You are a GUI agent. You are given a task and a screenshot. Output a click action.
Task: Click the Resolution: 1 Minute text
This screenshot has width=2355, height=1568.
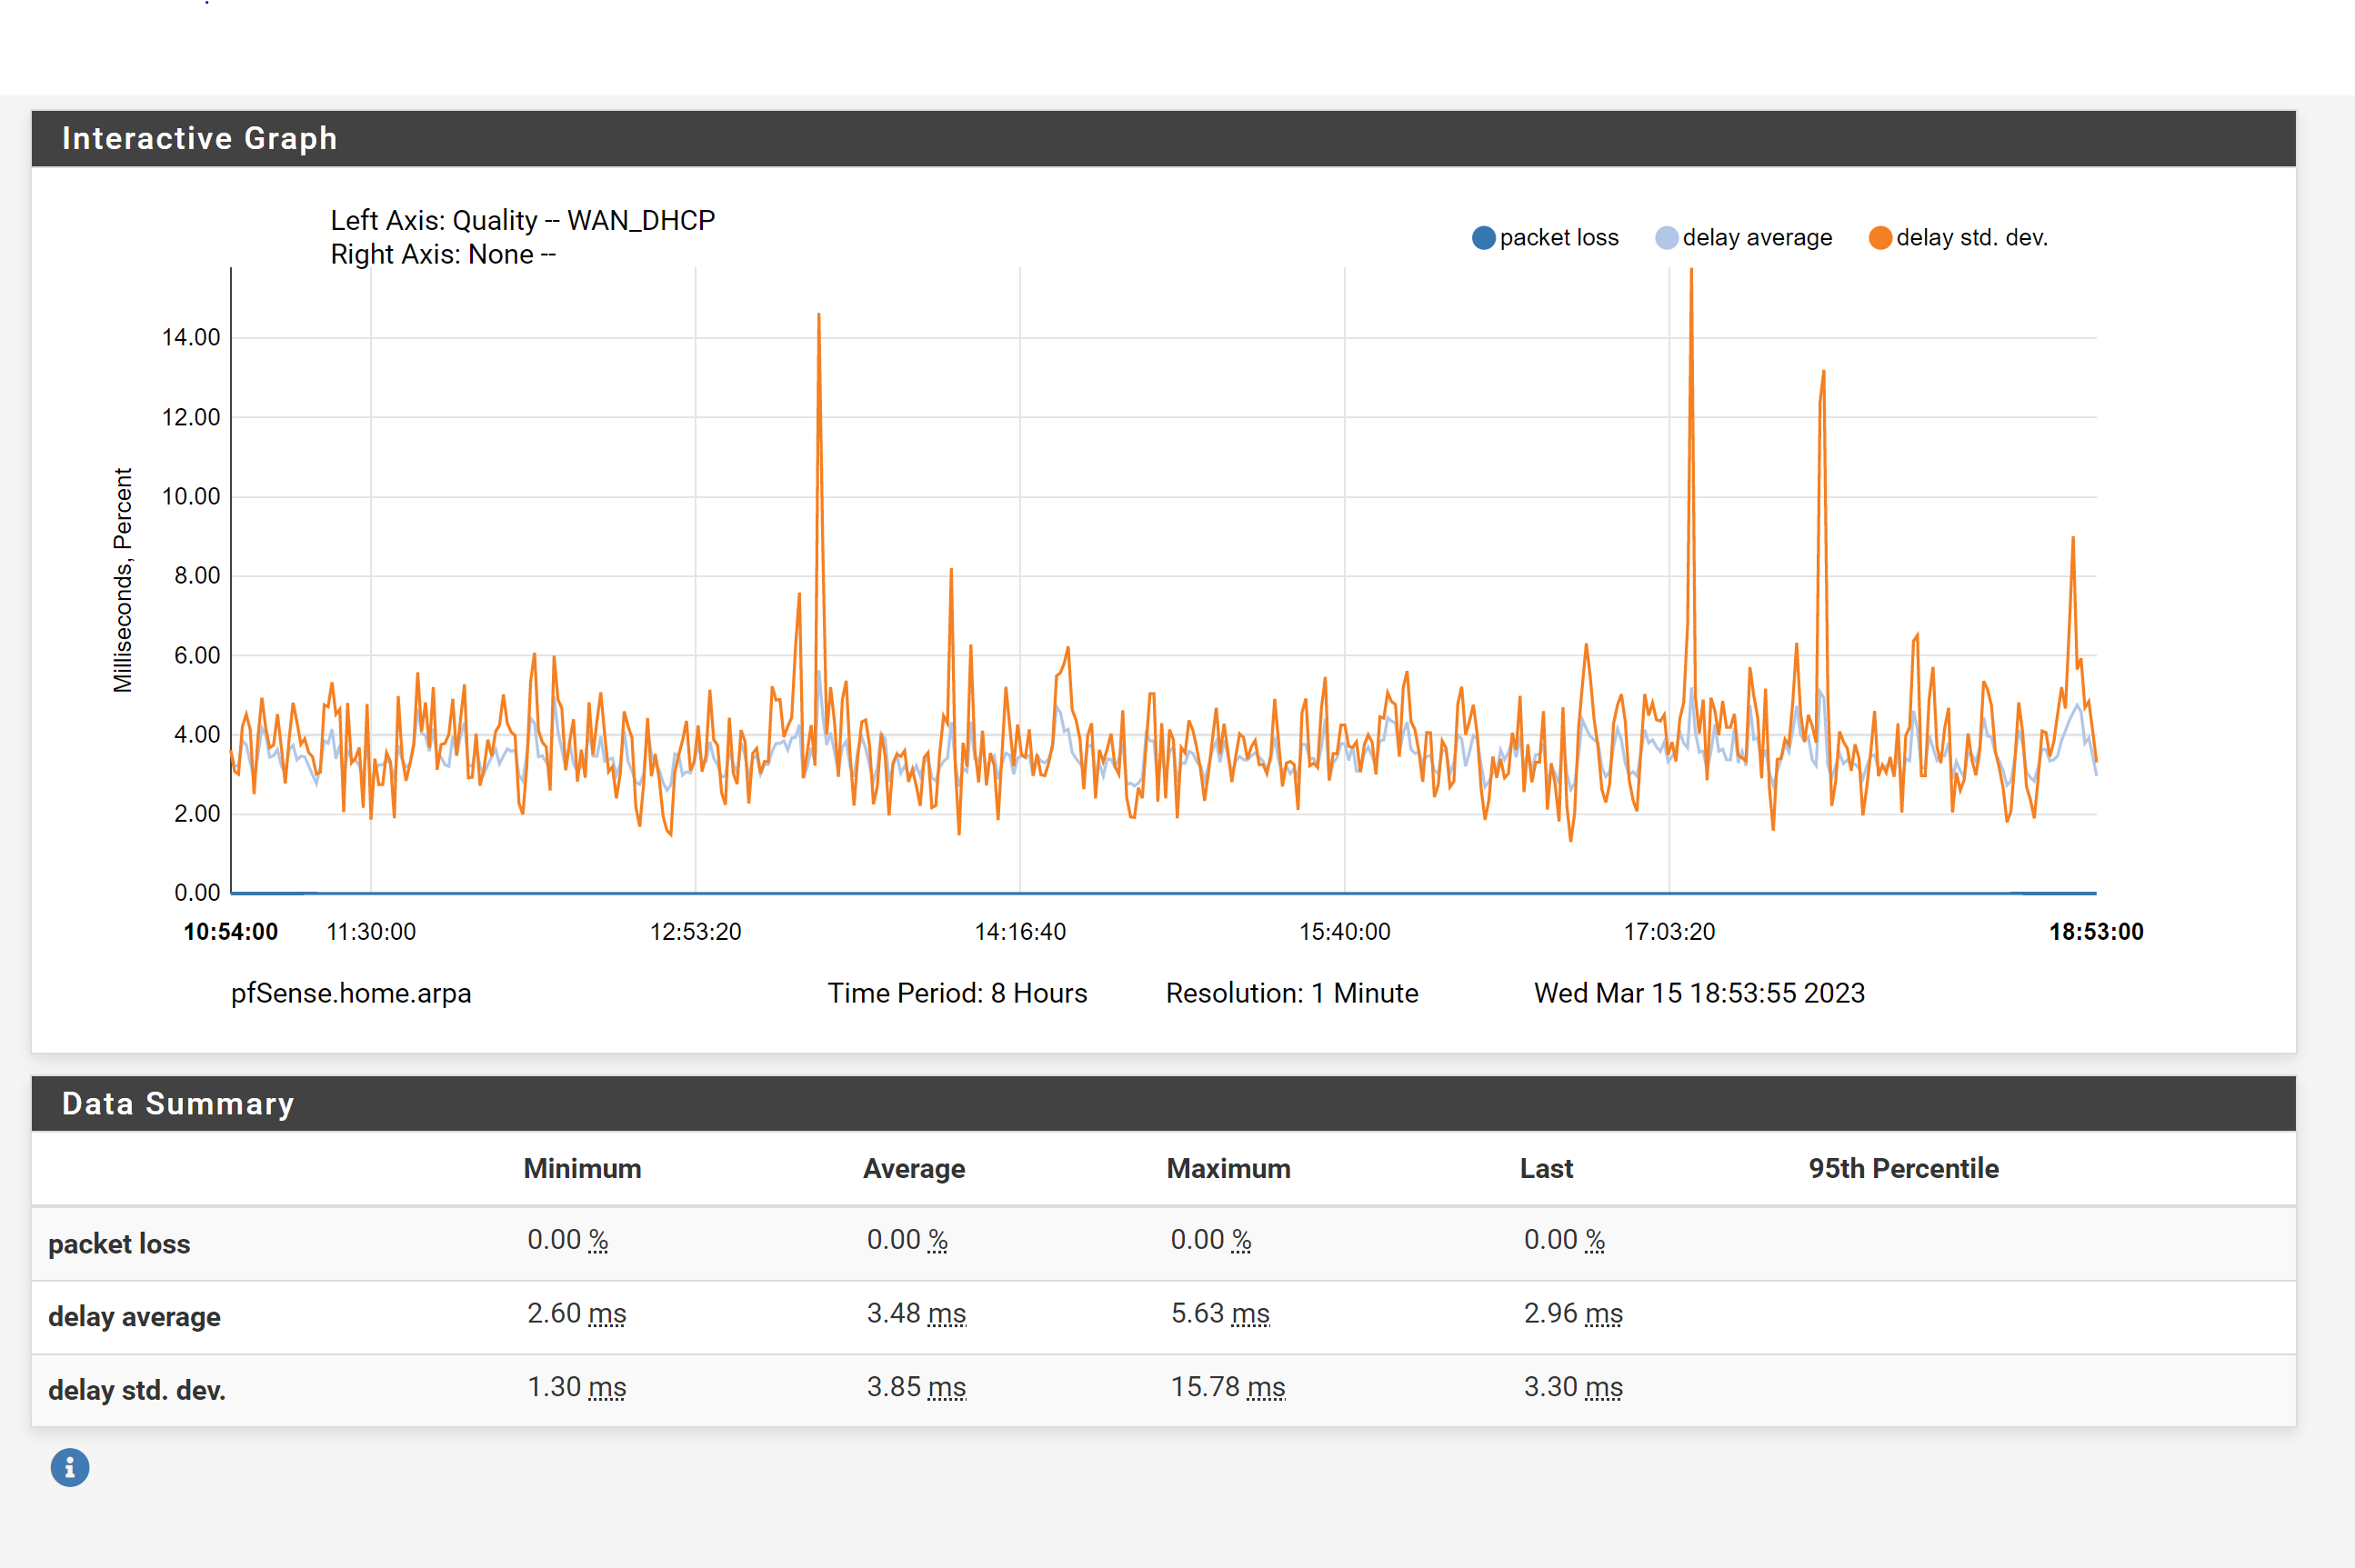pos(1292,993)
